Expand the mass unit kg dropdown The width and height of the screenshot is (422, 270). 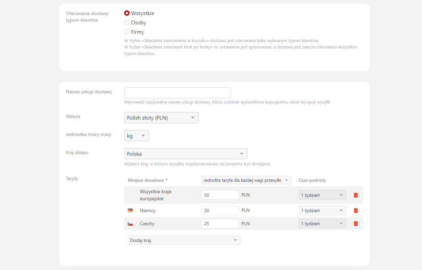tap(137, 136)
